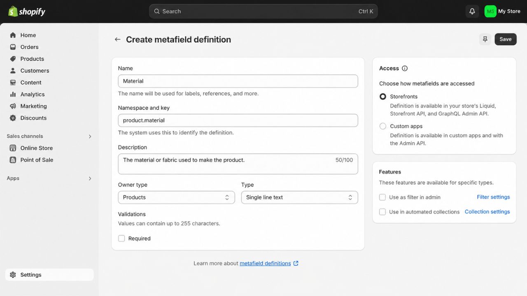Click the Products tag icon
This screenshot has width=527, height=296.
click(x=13, y=59)
